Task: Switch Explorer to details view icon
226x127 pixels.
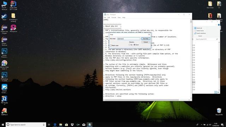Action: coord(216,92)
